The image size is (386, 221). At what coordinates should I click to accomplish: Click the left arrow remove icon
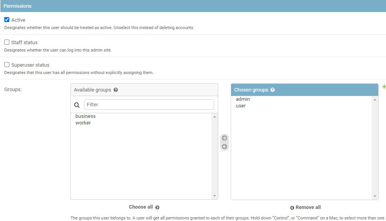tap(225, 147)
